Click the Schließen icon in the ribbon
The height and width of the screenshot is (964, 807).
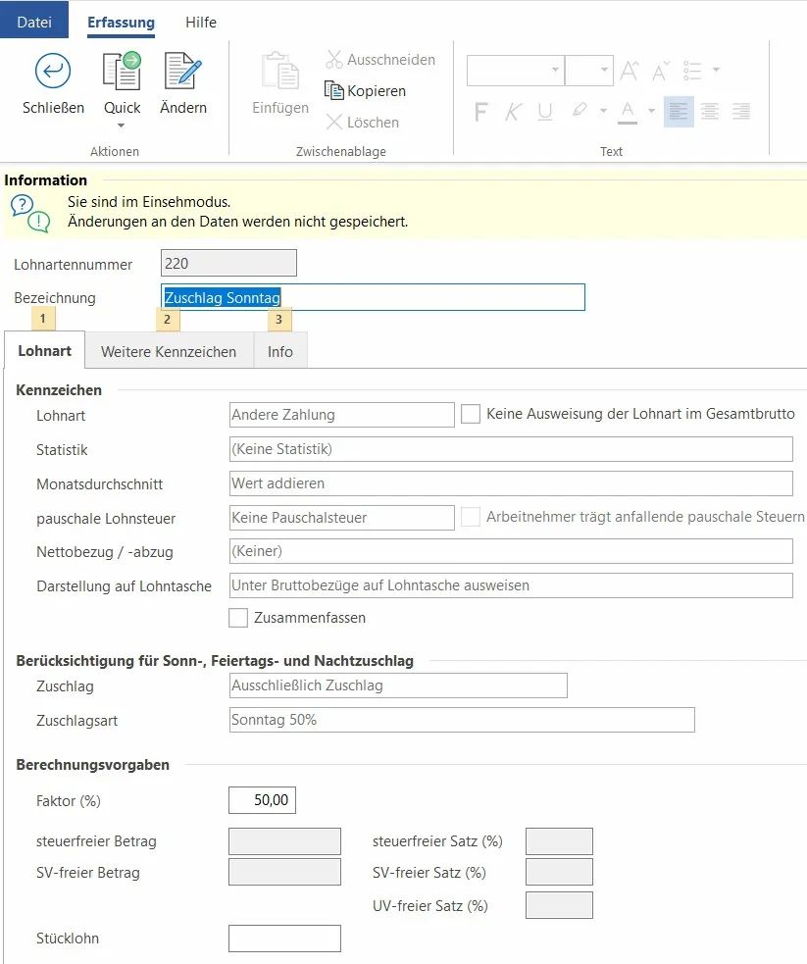point(53,72)
